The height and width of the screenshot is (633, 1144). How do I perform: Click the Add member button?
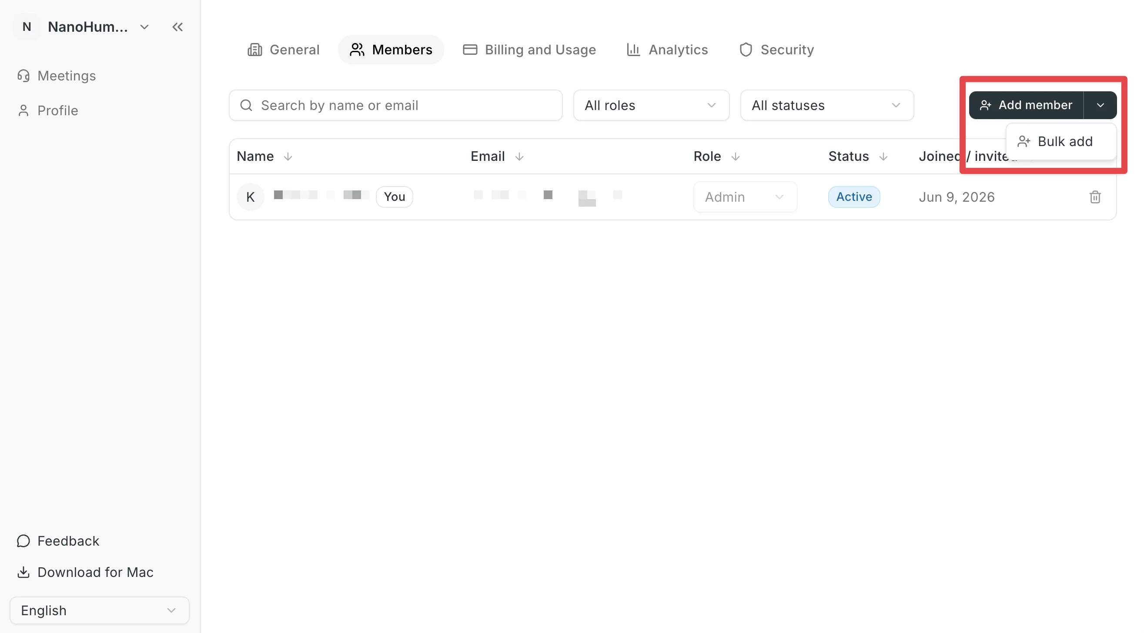click(1026, 105)
